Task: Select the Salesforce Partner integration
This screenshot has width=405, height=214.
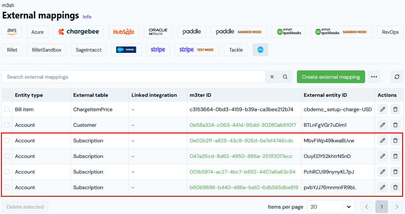Action: 126,50
